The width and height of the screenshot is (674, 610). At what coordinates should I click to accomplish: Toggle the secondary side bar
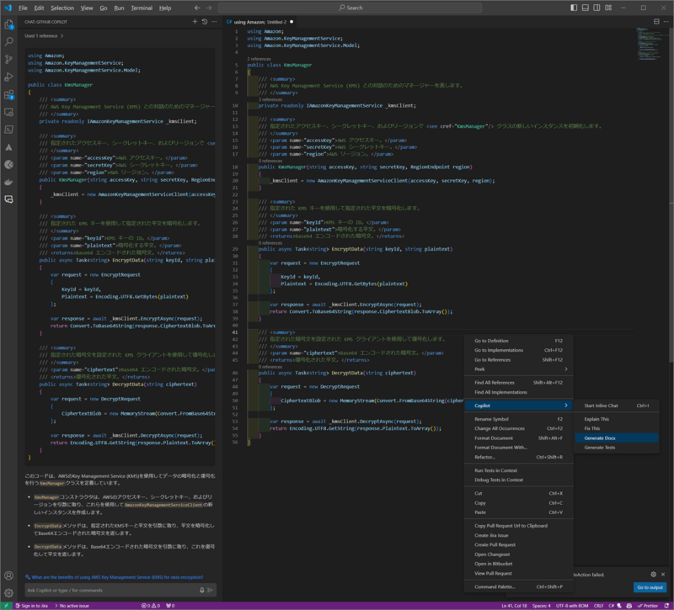pyautogui.click(x=596, y=8)
